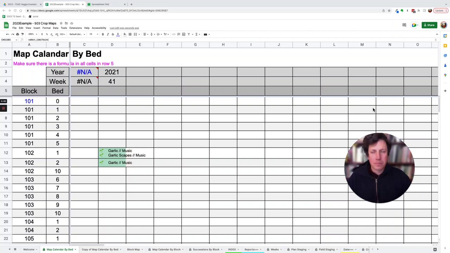
Task: Open the name box dropdown
Action: pyautogui.click(x=16, y=40)
